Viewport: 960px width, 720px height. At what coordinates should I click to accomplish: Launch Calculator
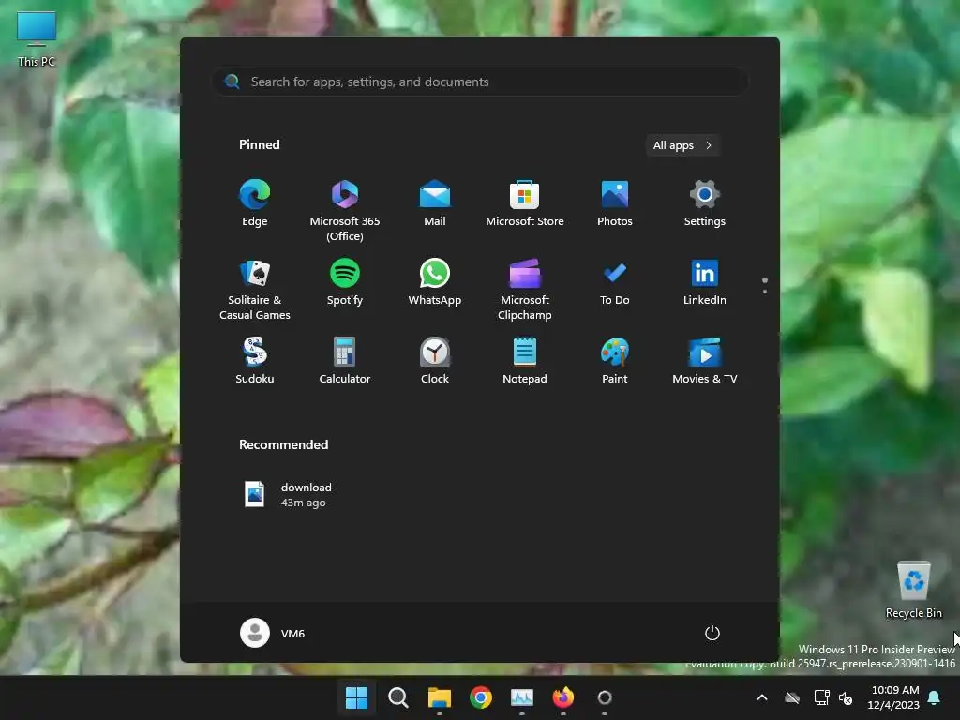pos(345,361)
